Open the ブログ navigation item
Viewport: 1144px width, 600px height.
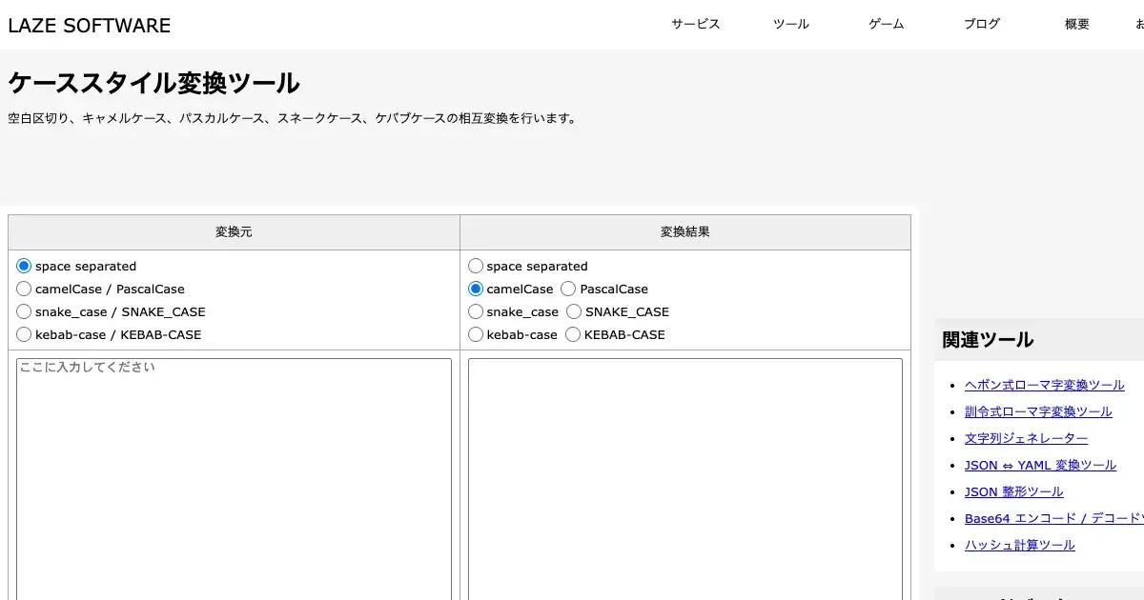[981, 25]
